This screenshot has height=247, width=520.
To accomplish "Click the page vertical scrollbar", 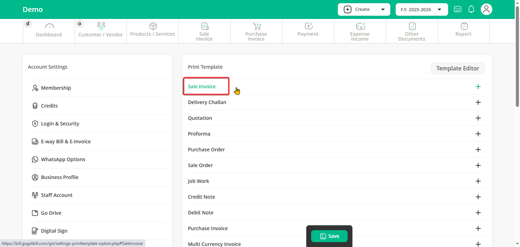I will (x=518, y=56).
